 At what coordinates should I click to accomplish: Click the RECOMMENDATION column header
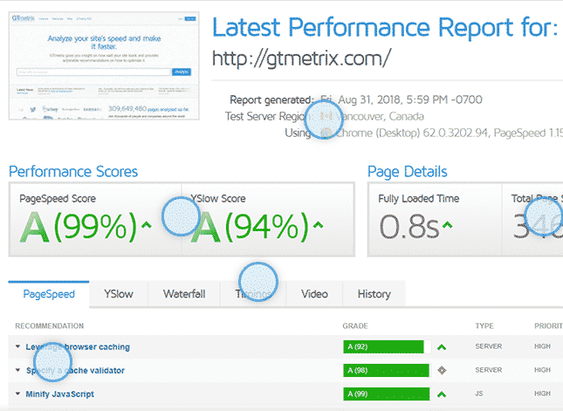[x=50, y=326]
